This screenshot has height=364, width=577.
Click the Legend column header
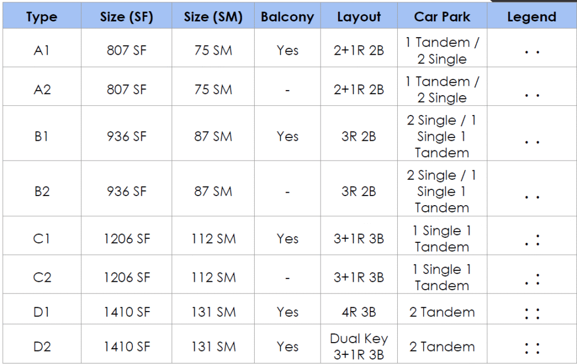[532, 17]
